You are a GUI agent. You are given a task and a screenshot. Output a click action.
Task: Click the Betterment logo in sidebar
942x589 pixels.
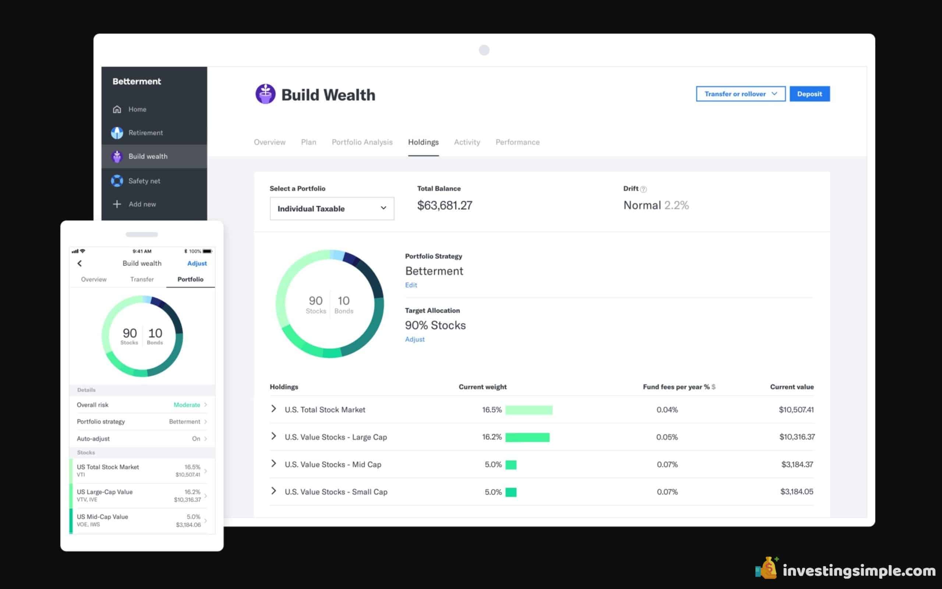tap(137, 81)
